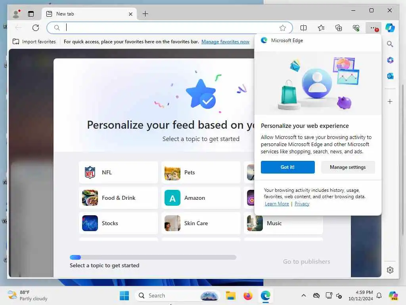This screenshot has height=305, width=406.
Task: Close the New tab
Action: pos(130,14)
